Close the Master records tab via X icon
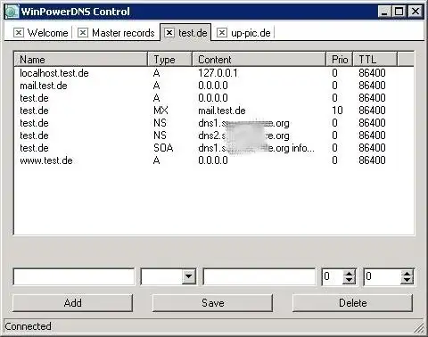 point(83,33)
